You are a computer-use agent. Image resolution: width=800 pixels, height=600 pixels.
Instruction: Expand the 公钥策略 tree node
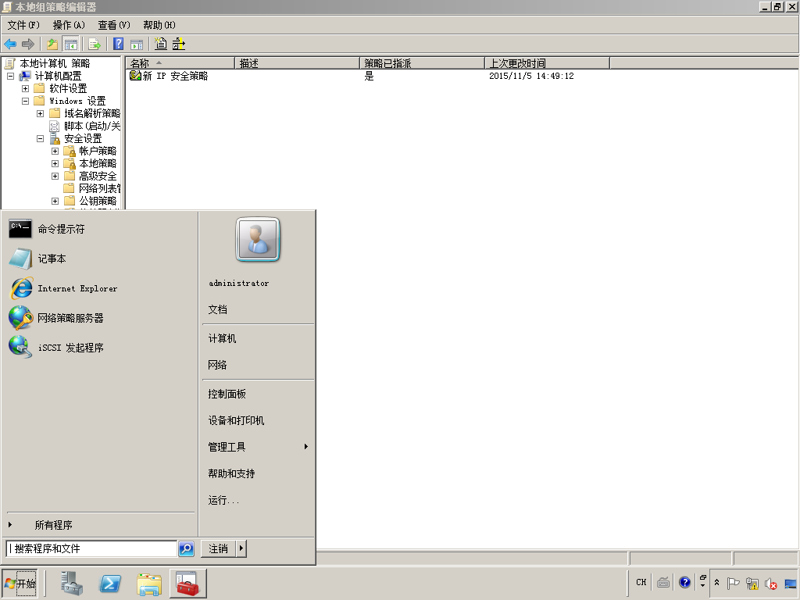click(x=55, y=201)
